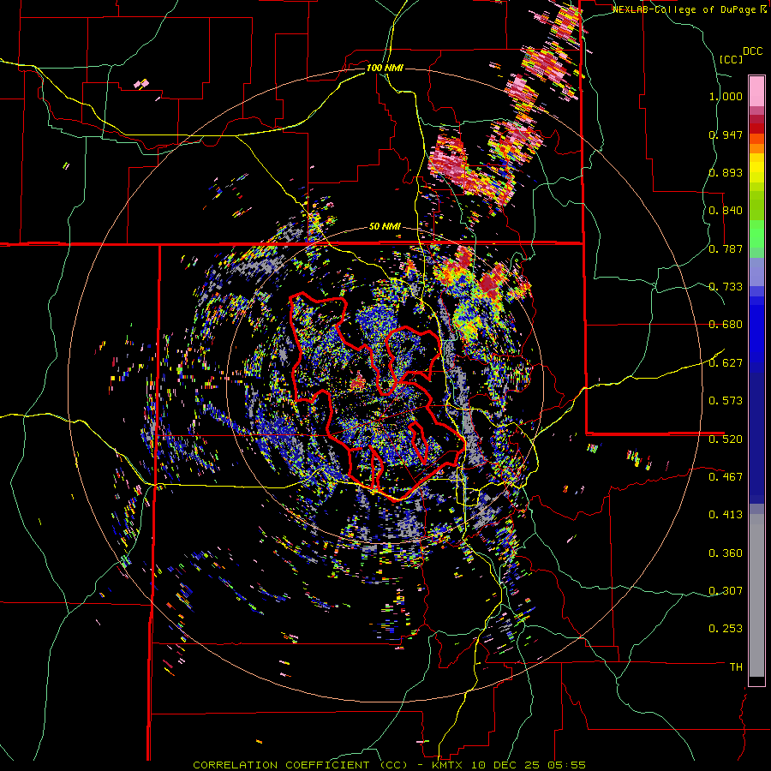The height and width of the screenshot is (771, 771).
Task: Select the 0.360 scale value
Action: point(726,553)
